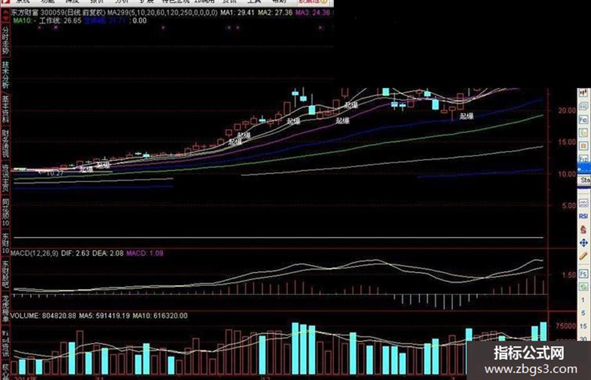Click the candlestick chart icon in right toolbar
This screenshot has height=380, width=591.
coord(583,94)
